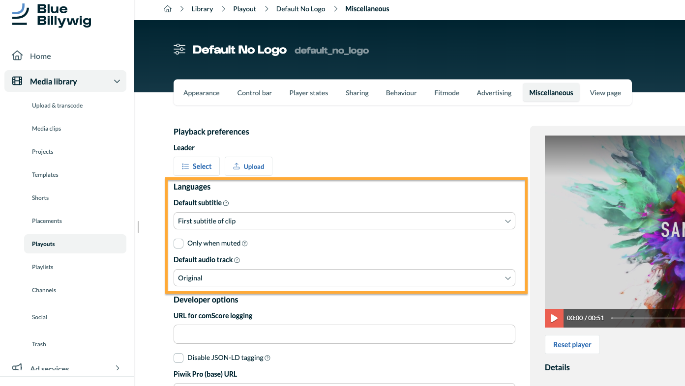Enable the Only when muted checkbox
The width and height of the screenshot is (685, 386).
click(x=179, y=243)
